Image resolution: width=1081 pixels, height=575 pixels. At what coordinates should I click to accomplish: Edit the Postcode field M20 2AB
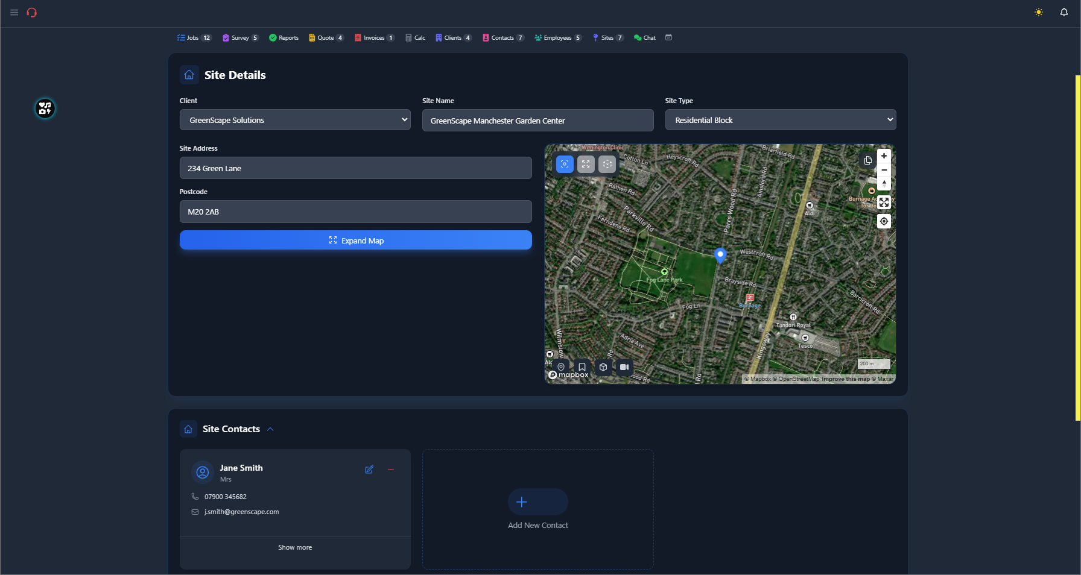click(x=356, y=212)
